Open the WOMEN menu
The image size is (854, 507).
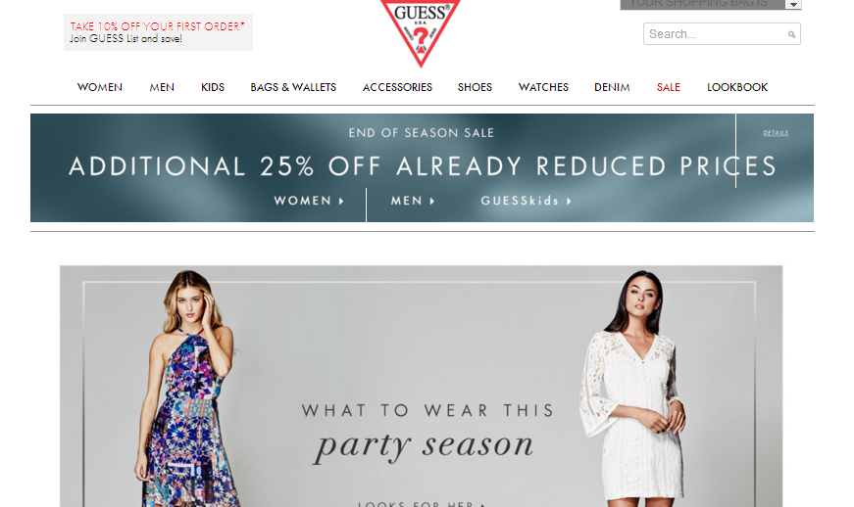(100, 87)
